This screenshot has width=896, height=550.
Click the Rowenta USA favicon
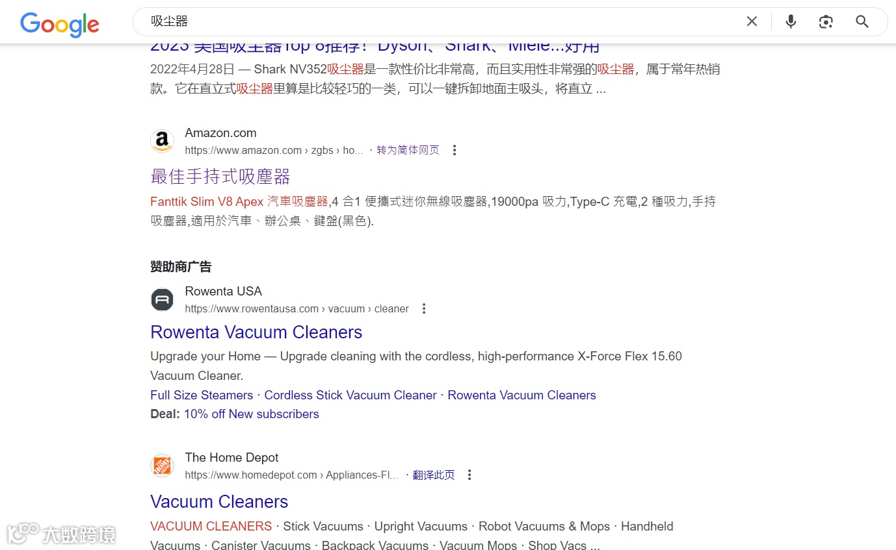coord(163,299)
